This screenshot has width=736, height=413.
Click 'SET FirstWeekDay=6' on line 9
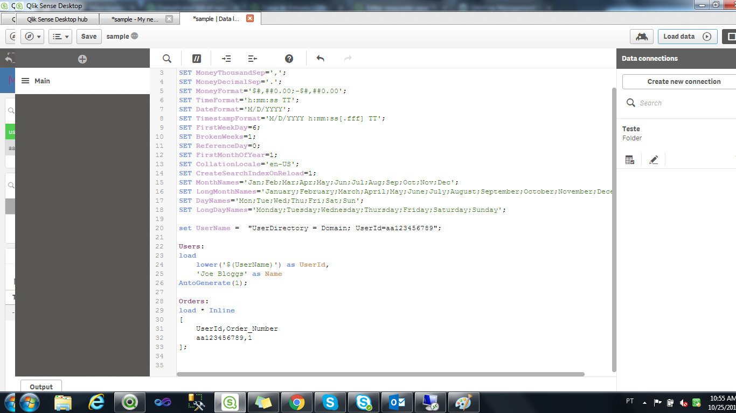[220, 127]
